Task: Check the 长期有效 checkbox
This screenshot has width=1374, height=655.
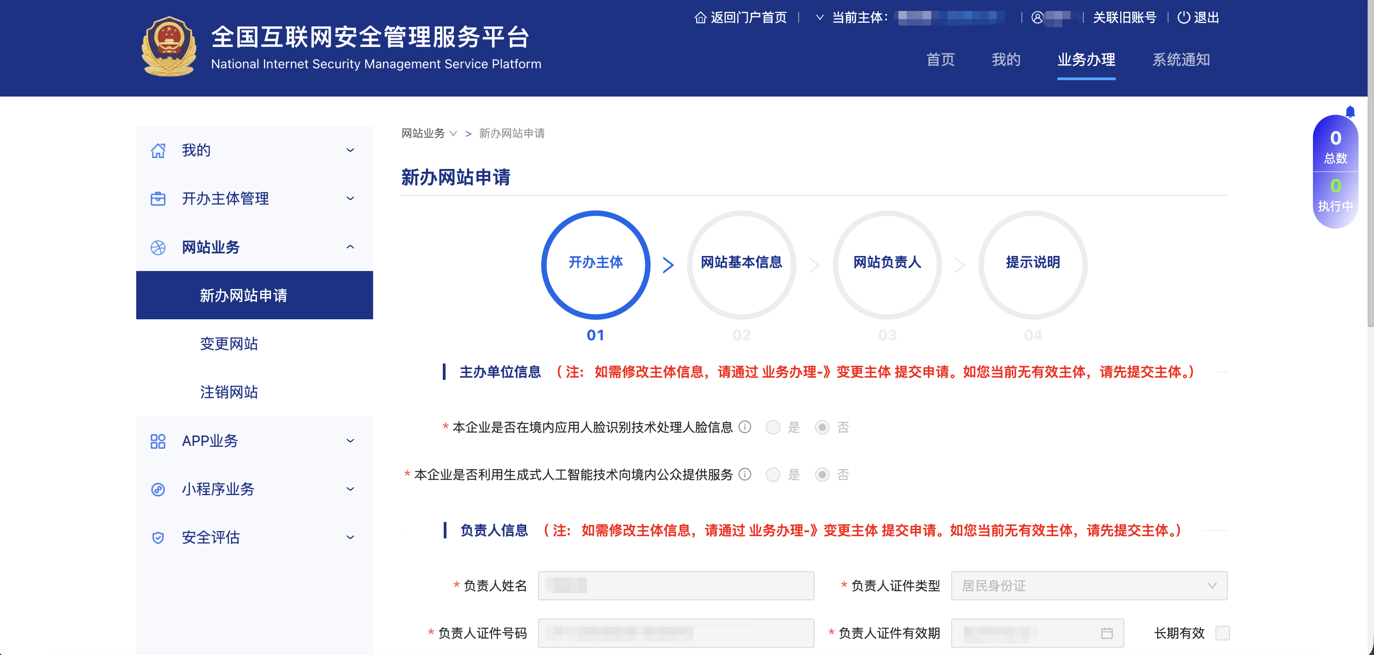Action: (1222, 633)
